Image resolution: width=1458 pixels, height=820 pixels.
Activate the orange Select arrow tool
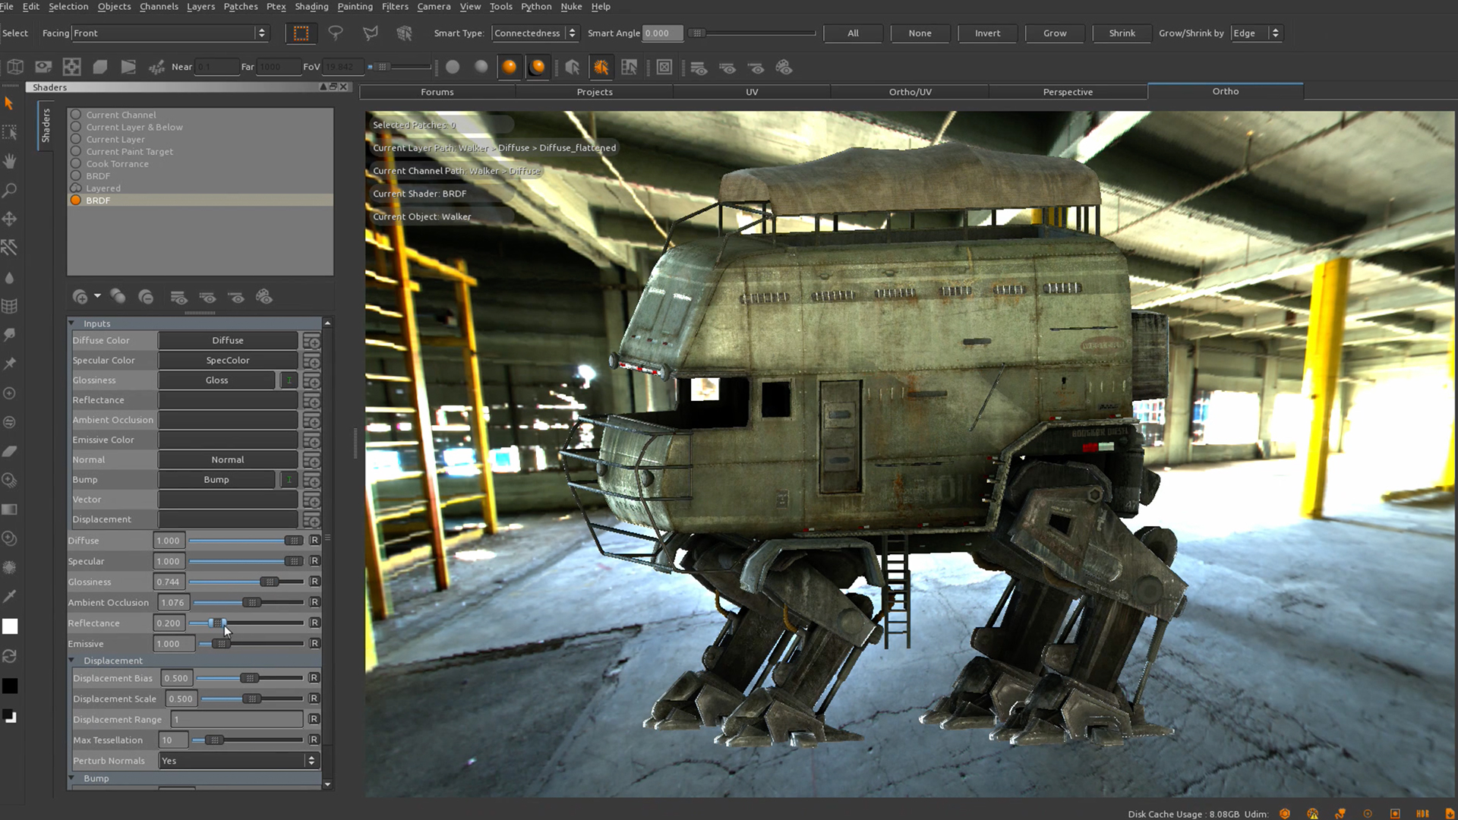pyautogui.click(x=9, y=103)
